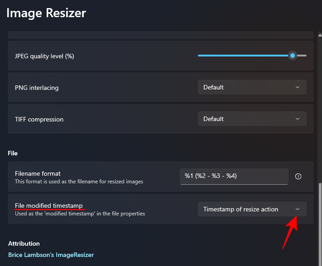Click the scroll up arrow on scrollbar
The height and width of the screenshot is (266, 322).
[320, 36]
